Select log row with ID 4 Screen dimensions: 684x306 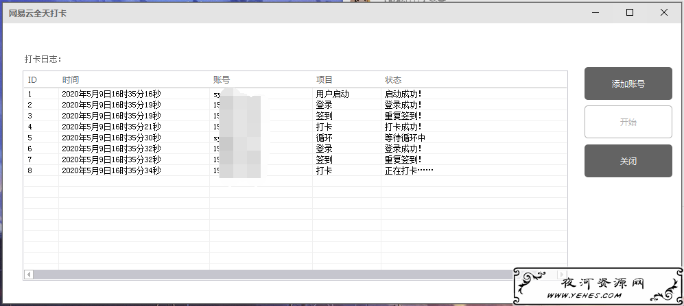point(295,127)
